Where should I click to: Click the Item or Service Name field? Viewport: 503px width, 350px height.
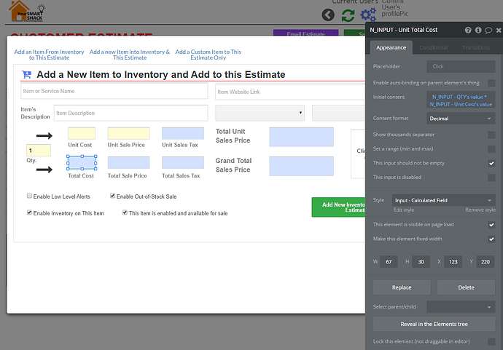tap(114, 91)
